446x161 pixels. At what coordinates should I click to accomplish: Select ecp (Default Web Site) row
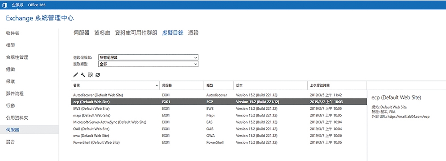pos(219,102)
